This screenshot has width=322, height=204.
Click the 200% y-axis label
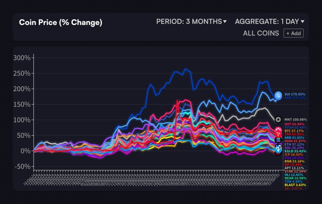point(22,89)
